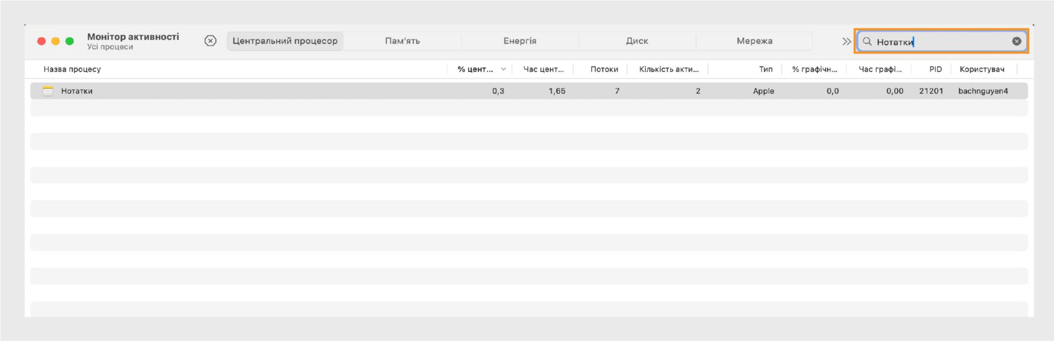Click the stop process icon in toolbar
The image size is (1054, 341).
coord(210,41)
